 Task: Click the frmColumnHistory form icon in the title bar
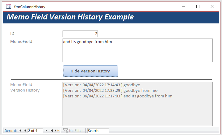pyautogui.click(x=9, y=6)
